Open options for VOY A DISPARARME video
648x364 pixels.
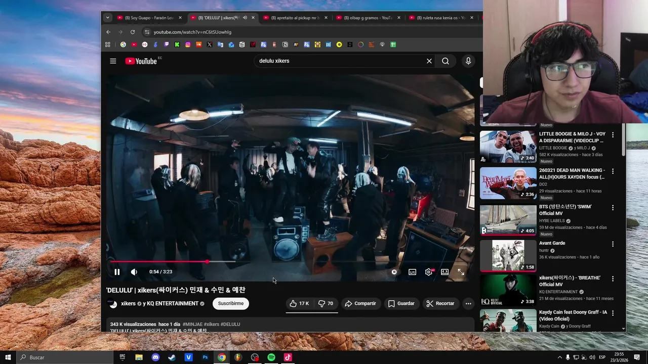click(x=613, y=135)
